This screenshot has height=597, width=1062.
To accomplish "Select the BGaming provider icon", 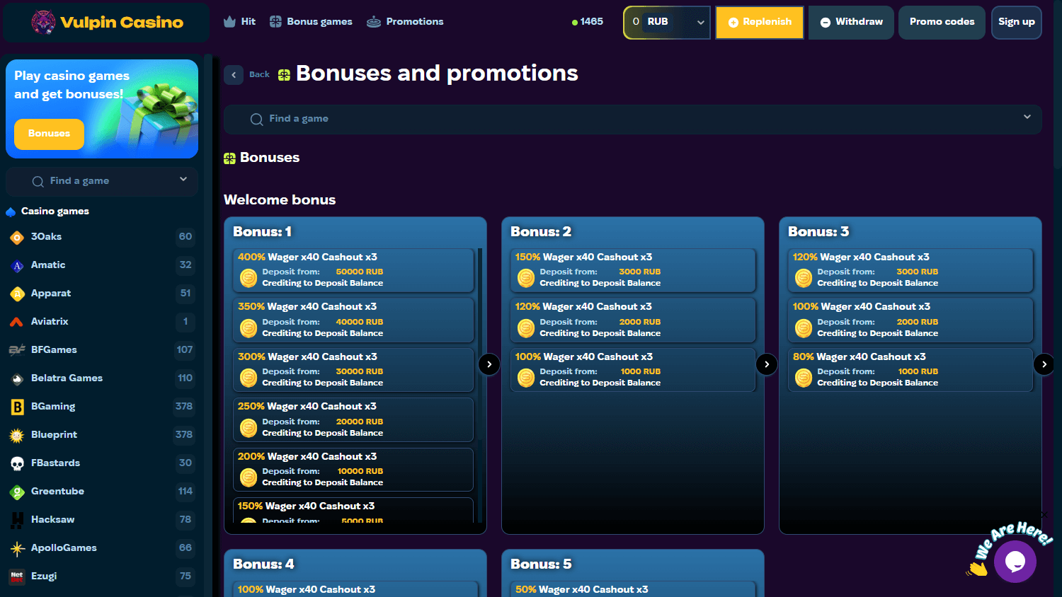I will pyautogui.click(x=17, y=407).
